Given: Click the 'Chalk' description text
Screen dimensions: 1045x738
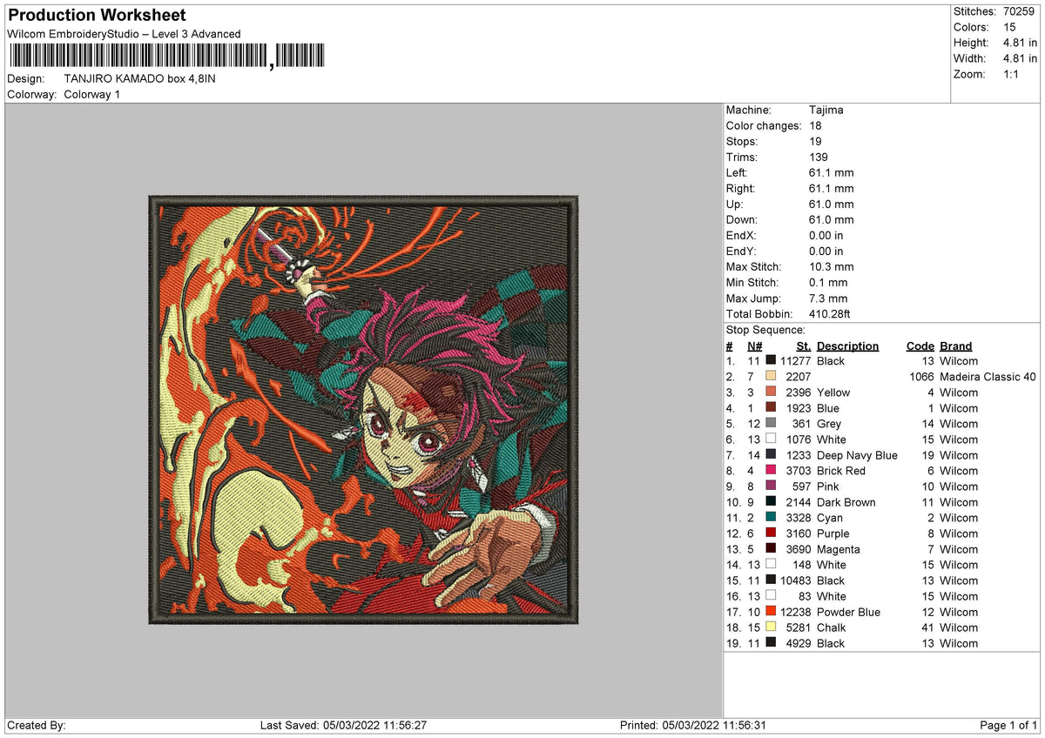Looking at the screenshot, I should (x=832, y=627).
